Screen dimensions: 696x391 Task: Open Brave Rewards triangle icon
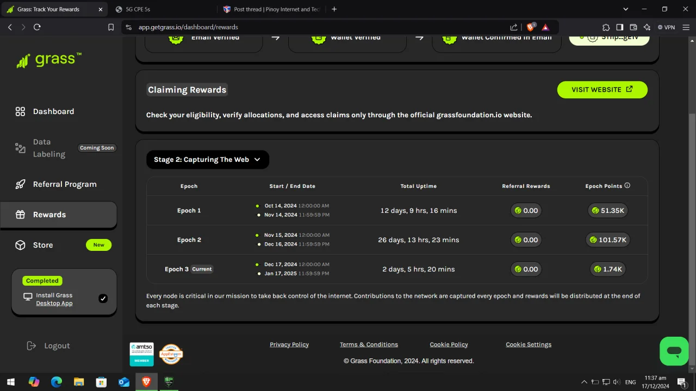[x=545, y=27]
